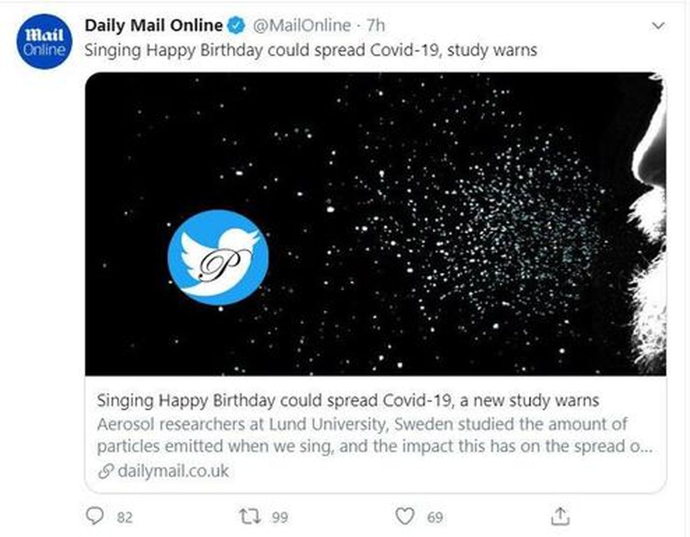Viewport: 690px width, 537px height.
Task: Click the Mail Online profile avatar
Action: tap(44, 42)
